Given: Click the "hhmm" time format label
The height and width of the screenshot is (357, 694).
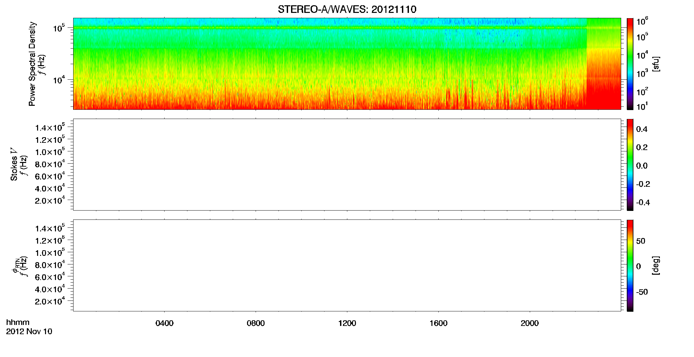Looking at the screenshot, I should click(x=18, y=323).
